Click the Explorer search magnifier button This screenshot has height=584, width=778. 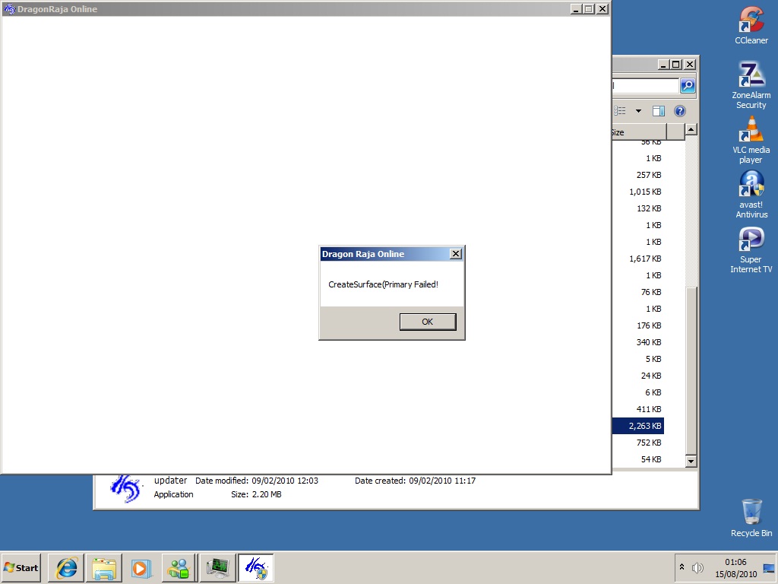coord(688,86)
